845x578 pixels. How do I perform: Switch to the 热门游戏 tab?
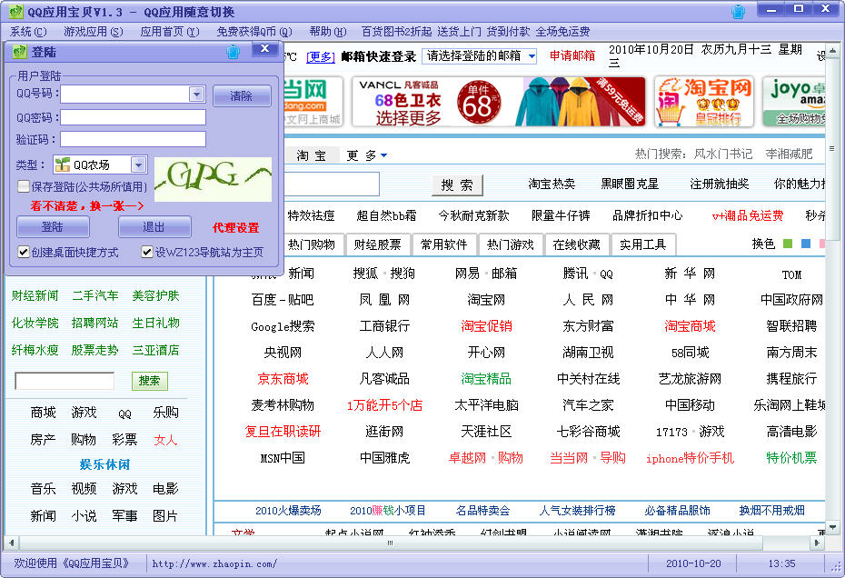pyautogui.click(x=511, y=244)
